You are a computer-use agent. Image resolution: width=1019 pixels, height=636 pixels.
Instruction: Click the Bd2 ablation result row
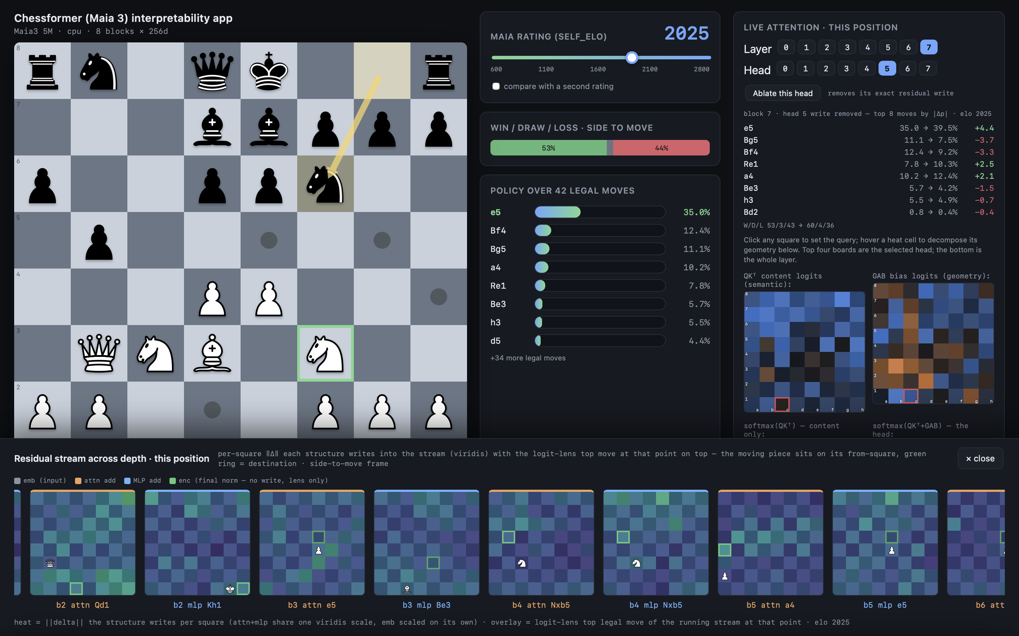869,212
